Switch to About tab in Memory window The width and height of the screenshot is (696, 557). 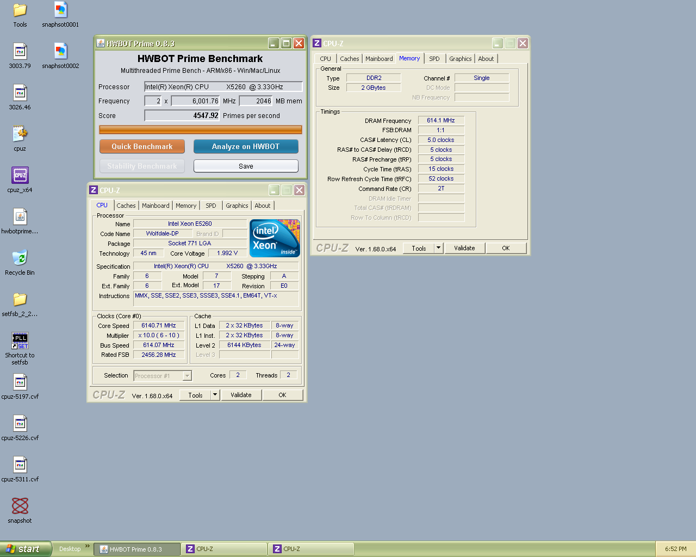click(x=486, y=59)
